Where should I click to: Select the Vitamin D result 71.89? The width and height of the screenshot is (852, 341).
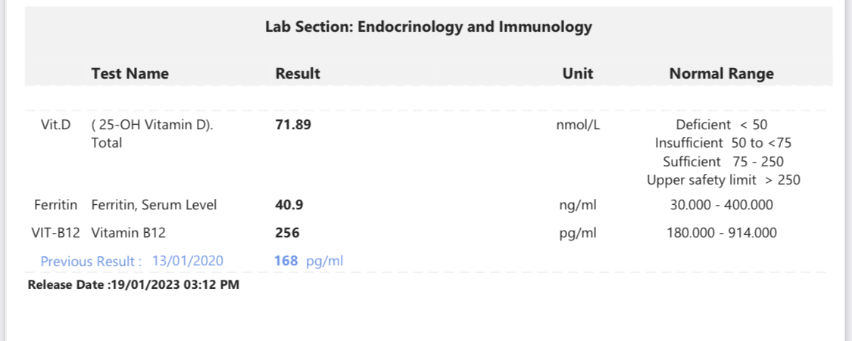pos(293,125)
